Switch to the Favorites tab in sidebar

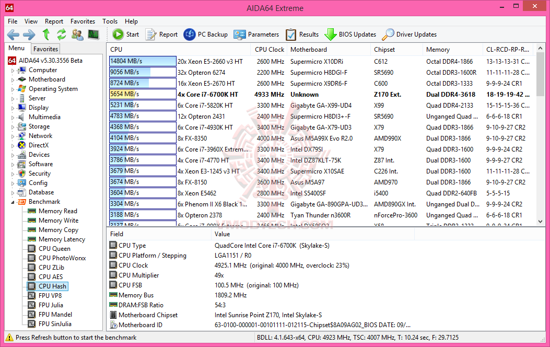pos(45,49)
